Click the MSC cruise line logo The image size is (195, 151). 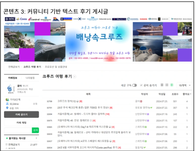pyautogui.click(x=10, y=19)
